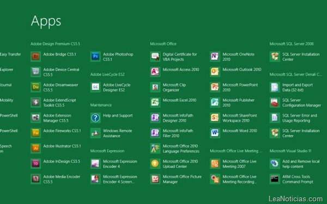Open Digital Certificate for VBA Projects icon
The width and height of the screenshot is (327, 204).
155,57
